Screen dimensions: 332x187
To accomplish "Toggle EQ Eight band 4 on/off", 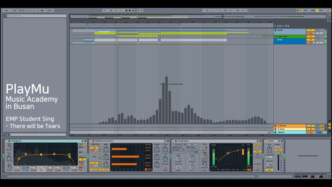I will coord(41,170).
